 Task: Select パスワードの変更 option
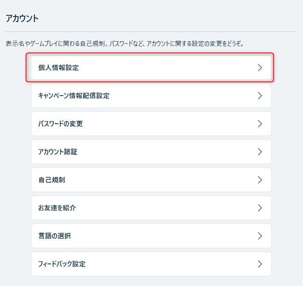click(151, 124)
